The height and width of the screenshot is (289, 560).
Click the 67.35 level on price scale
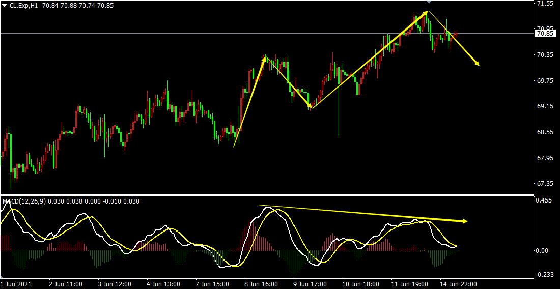coord(545,184)
